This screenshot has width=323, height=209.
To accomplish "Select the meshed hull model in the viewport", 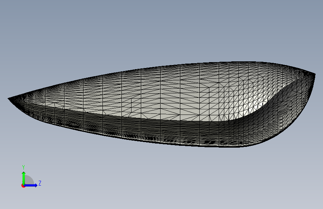I will coord(162,104).
